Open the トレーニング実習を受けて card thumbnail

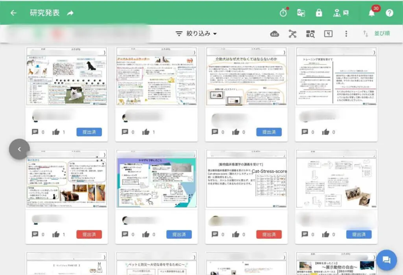tap(336, 77)
